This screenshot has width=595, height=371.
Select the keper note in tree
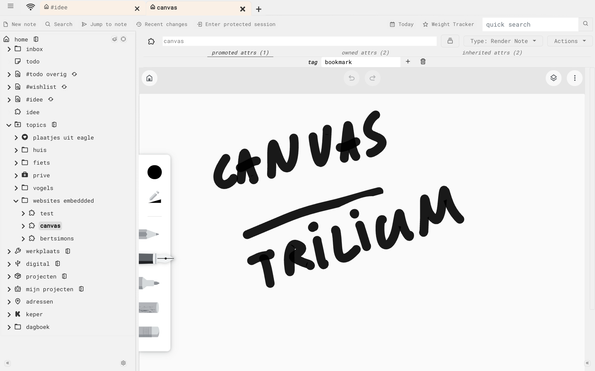pyautogui.click(x=34, y=314)
